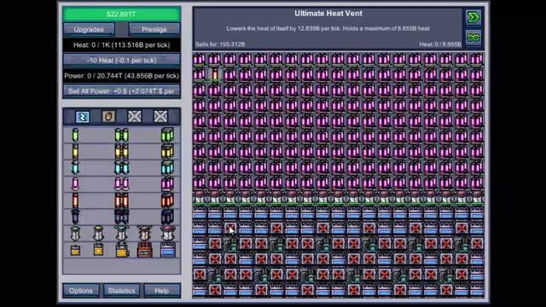Select the single yellow Plutonium cell
Viewport: 546px width, 307px height.
point(75,152)
